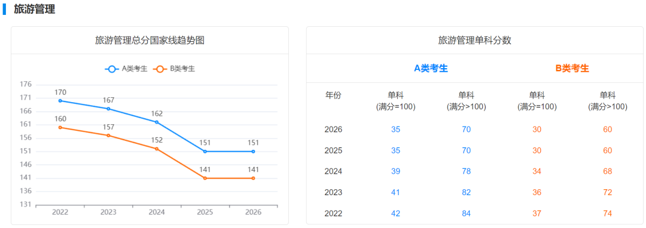The height and width of the screenshot is (228, 646).
Task: Click the 2025 year cell in table
Action: (333, 150)
